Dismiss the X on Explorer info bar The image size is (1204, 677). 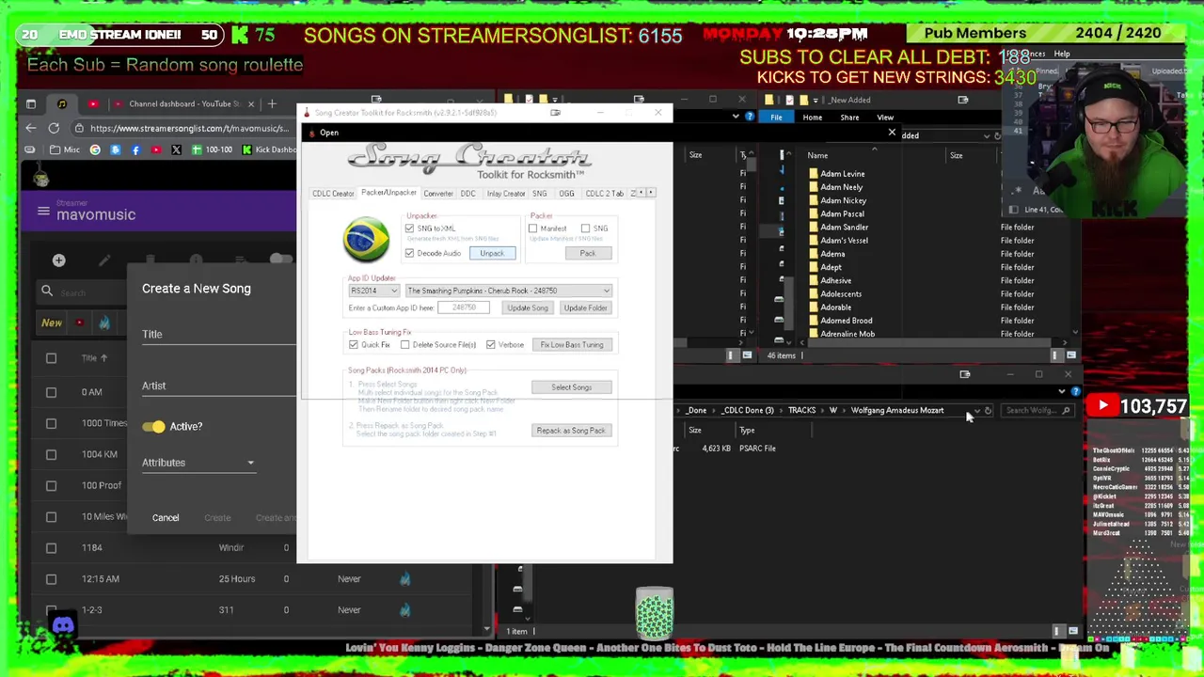click(x=892, y=134)
